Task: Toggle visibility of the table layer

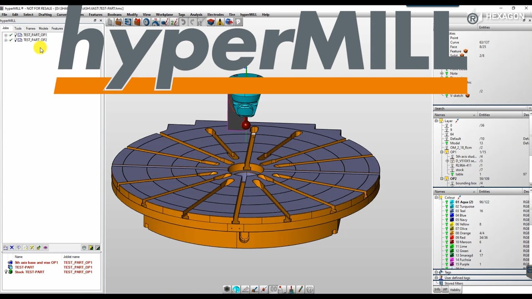Action: 452,174
